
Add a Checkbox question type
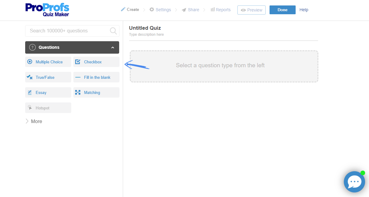[x=96, y=62]
